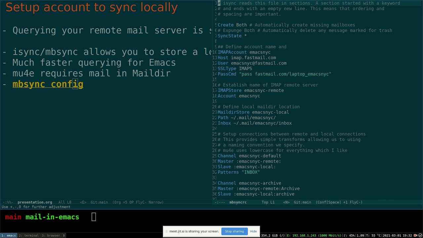
Task: Click the volume 45% status indicator
Action: pos(349,235)
